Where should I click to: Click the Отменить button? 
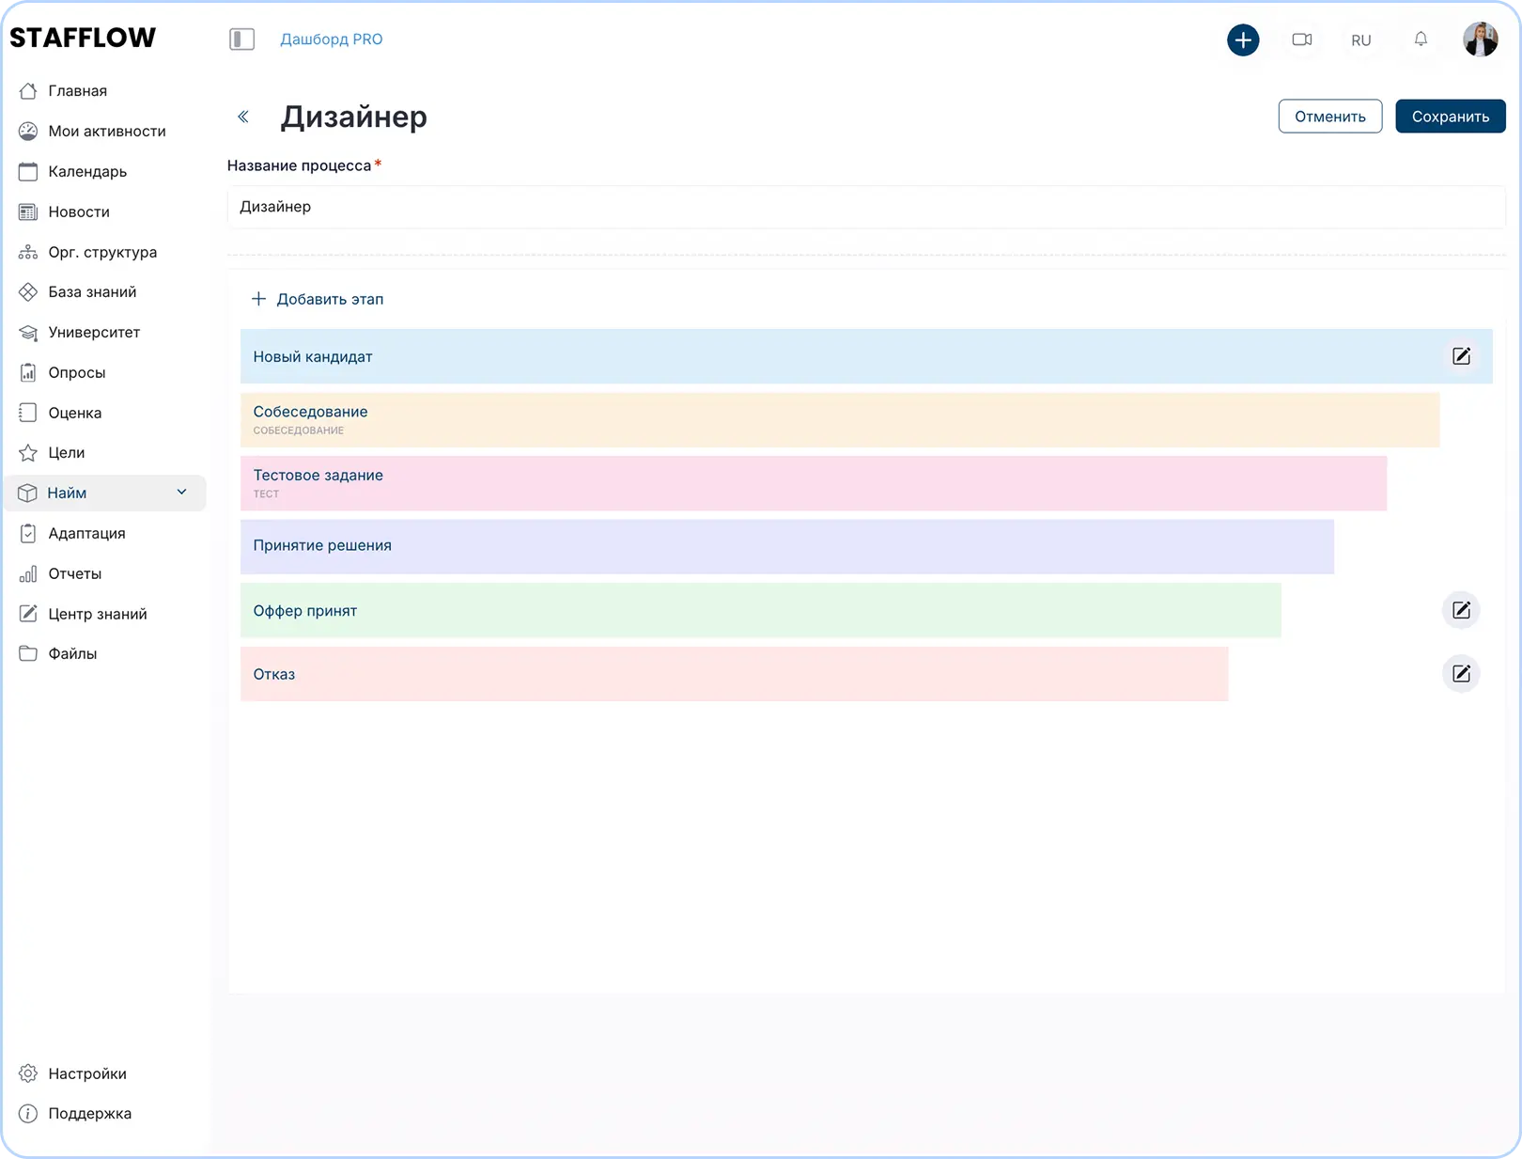(1329, 117)
